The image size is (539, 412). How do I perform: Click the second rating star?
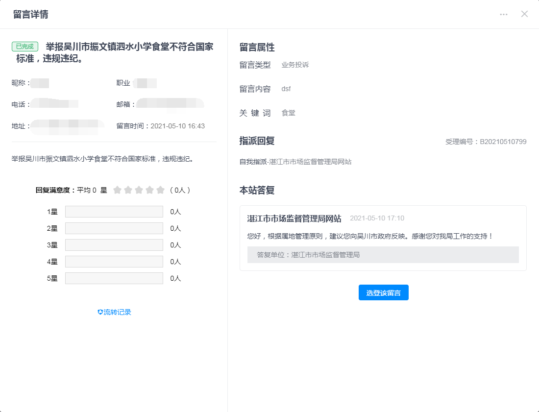tap(128, 190)
